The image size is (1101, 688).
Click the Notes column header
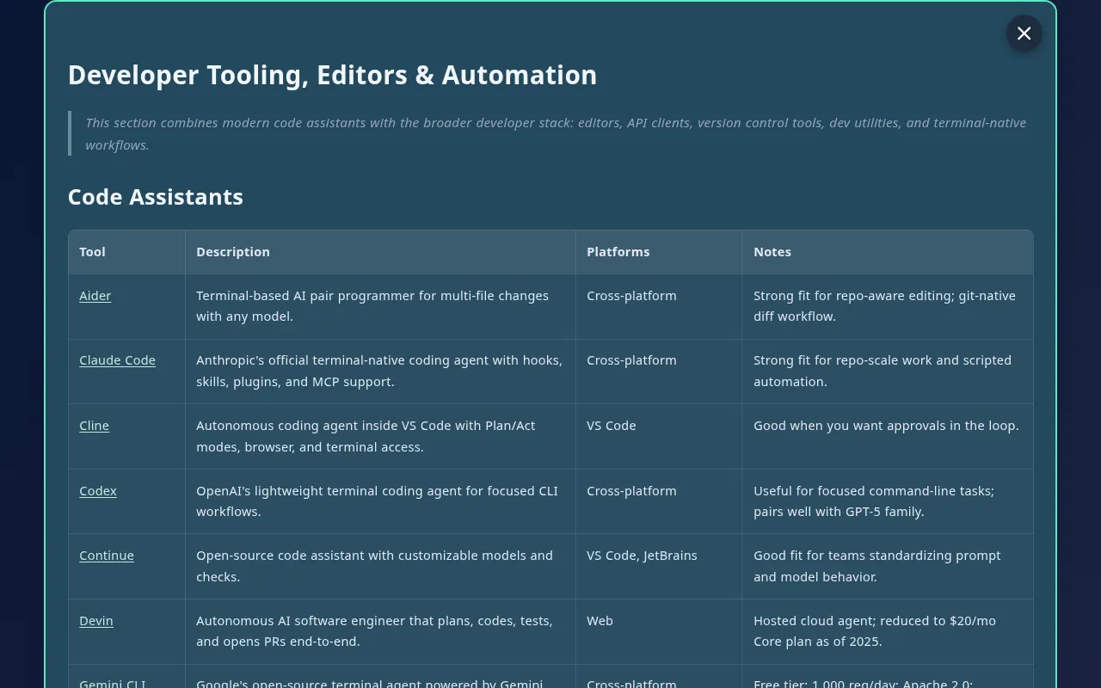[888, 252]
